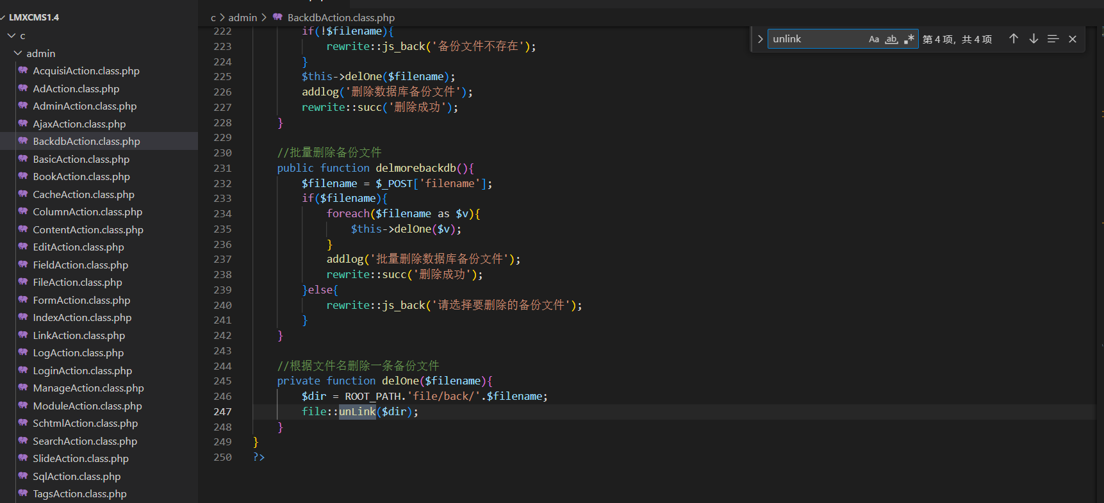Click breadcrumb BackdbAction.class.php
The width and height of the screenshot is (1104, 503).
341,18
